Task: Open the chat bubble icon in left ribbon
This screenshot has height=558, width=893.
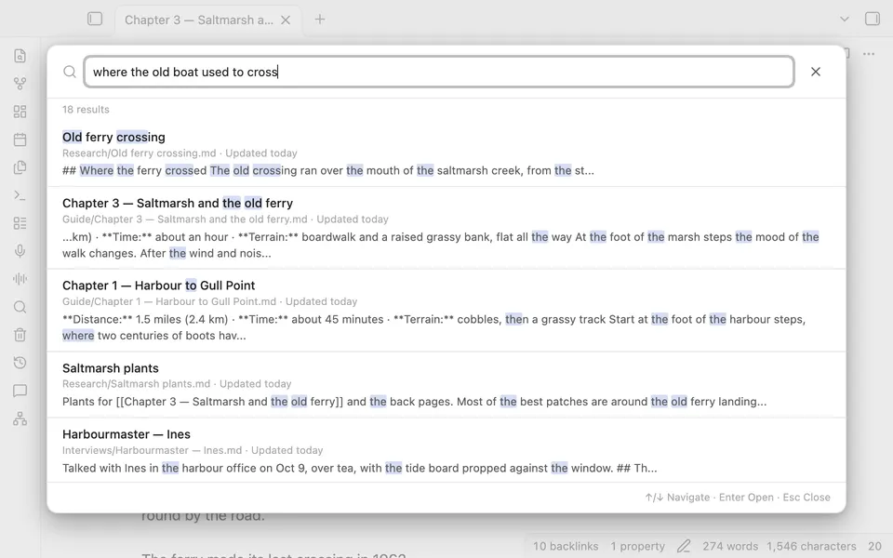Action: pos(20,391)
